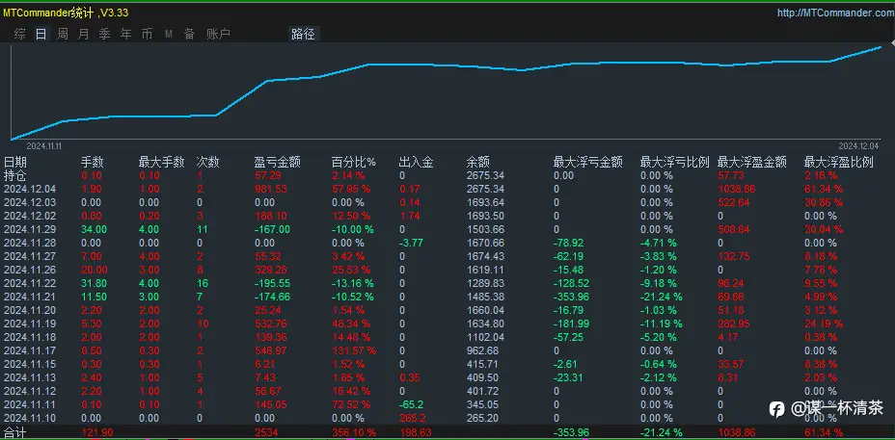Click the 24.19 % floating profit ratio

824,324
